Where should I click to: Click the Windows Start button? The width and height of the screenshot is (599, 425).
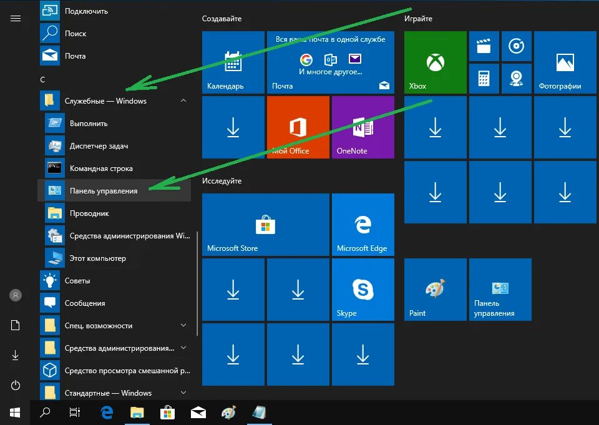tap(15, 413)
